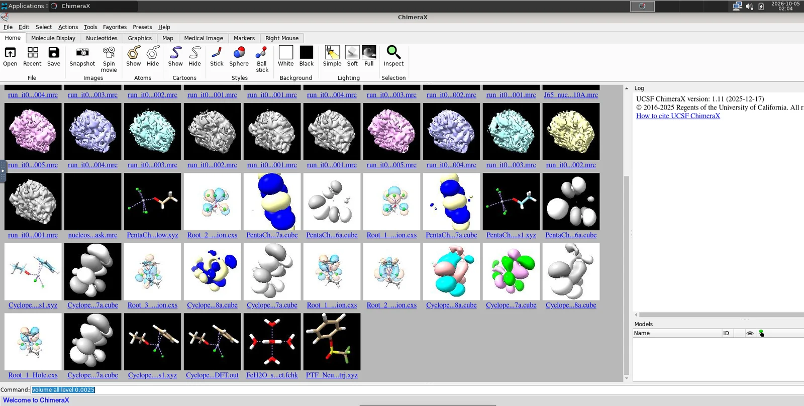Open the PTF_Neu...trj.xyz file link
The image size is (804, 406).
[332, 375]
